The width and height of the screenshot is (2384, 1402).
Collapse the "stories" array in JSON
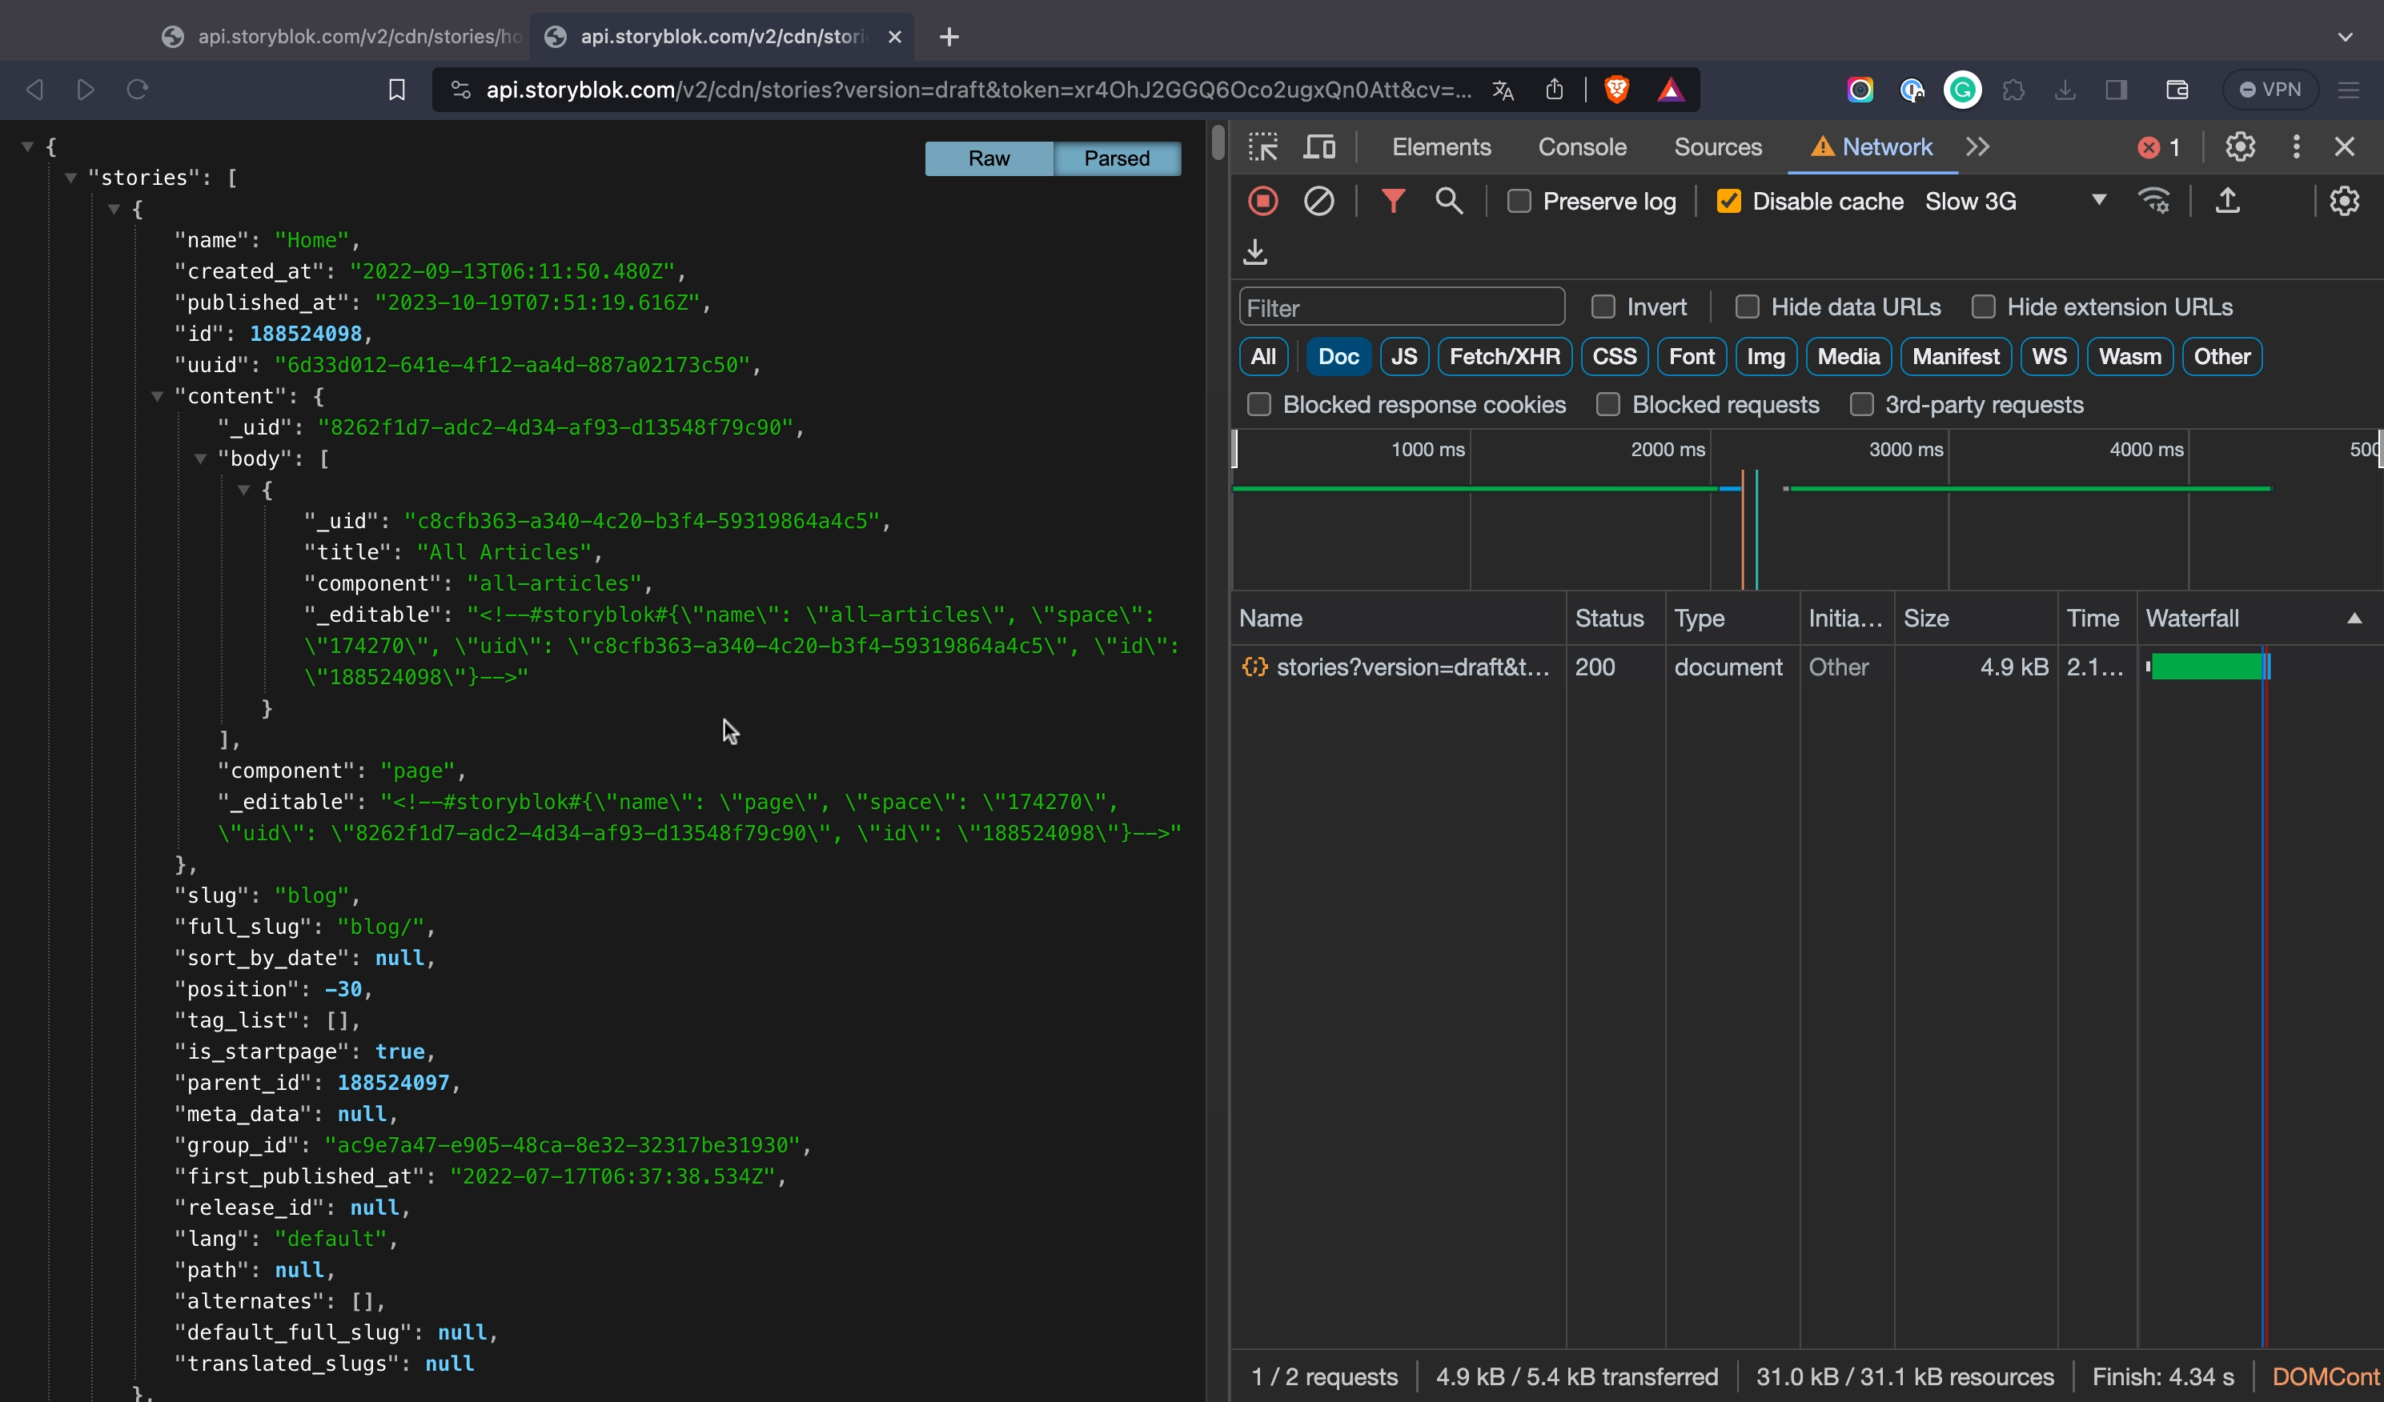[x=71, y=178]
